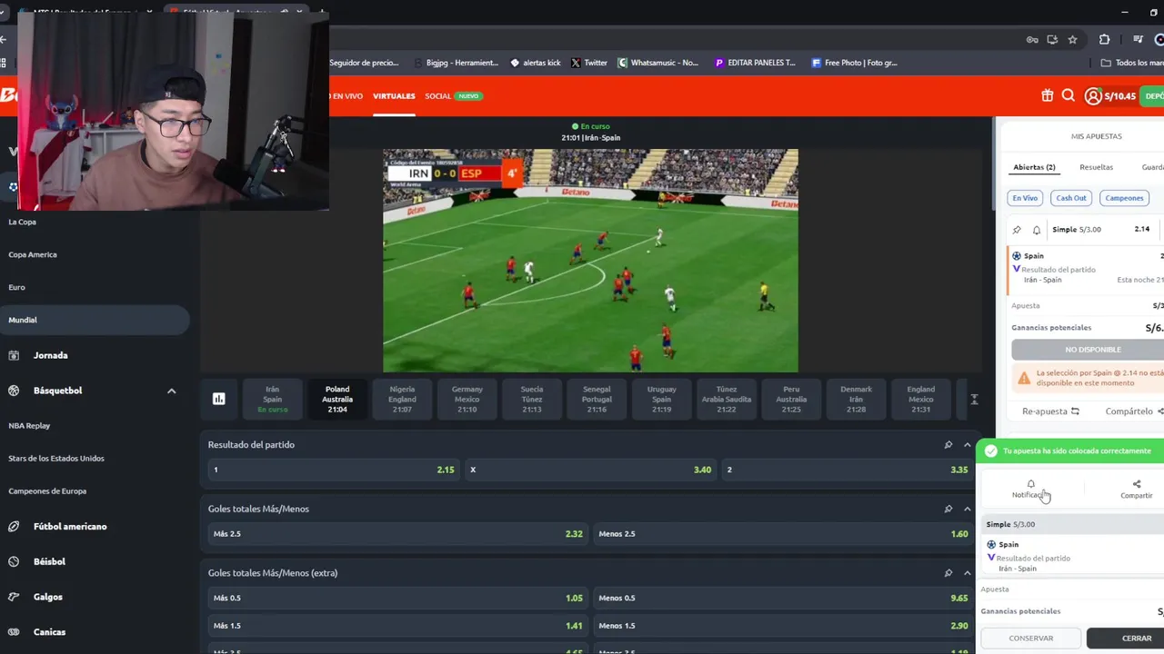Bet on away win at 3.35
The width and height of the screenshot is (1164, 654).
click(x=847, y=470)
